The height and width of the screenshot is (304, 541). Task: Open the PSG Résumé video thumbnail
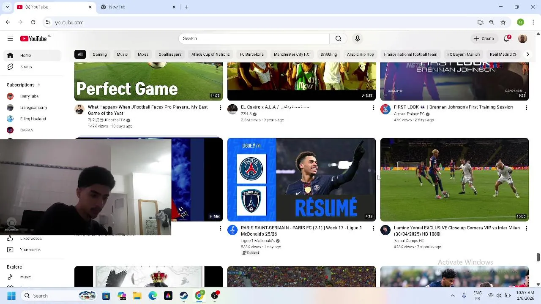click(301, 180)
